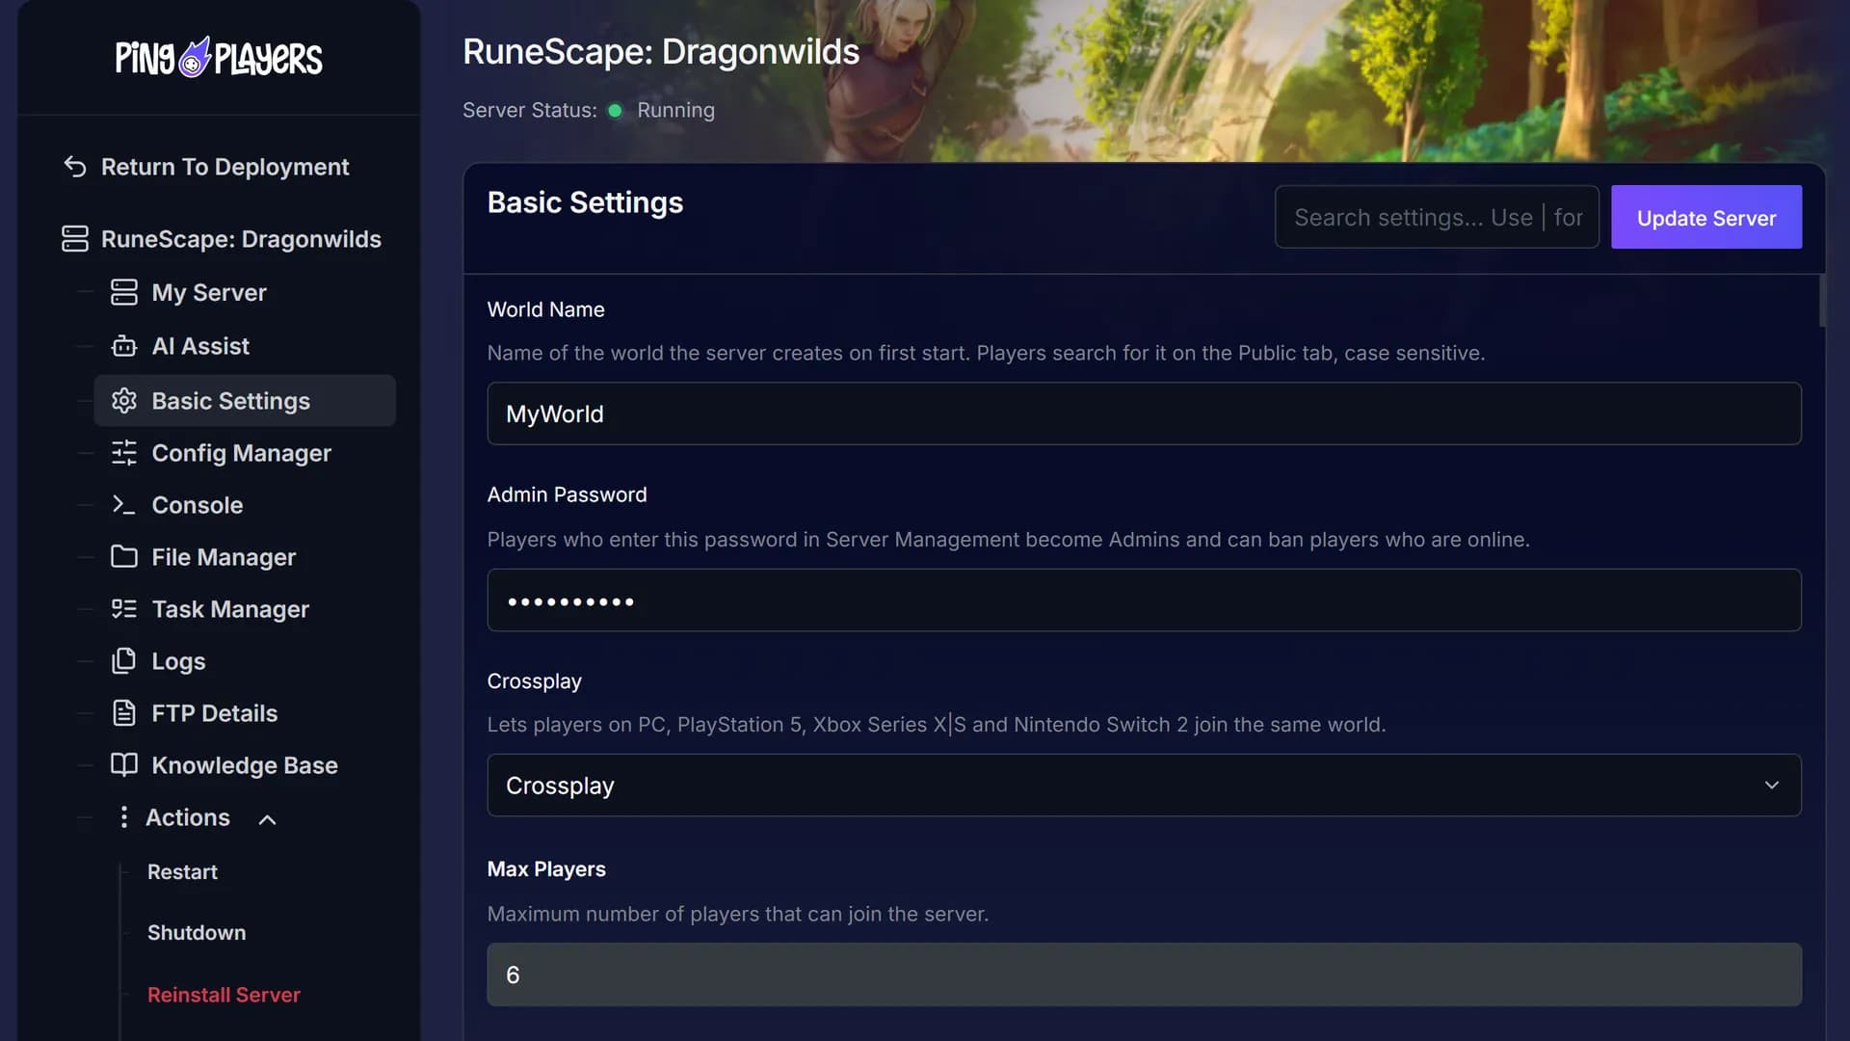Open My Server via its icon
The width and height of the screenshot is (1850, 1041).
[x=124, y=292]
